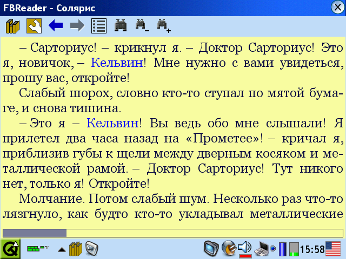Open the blue screen applet in the tray
Viewport: 346px width, 259px height.
pyautogui.click(x=211, y=248)
